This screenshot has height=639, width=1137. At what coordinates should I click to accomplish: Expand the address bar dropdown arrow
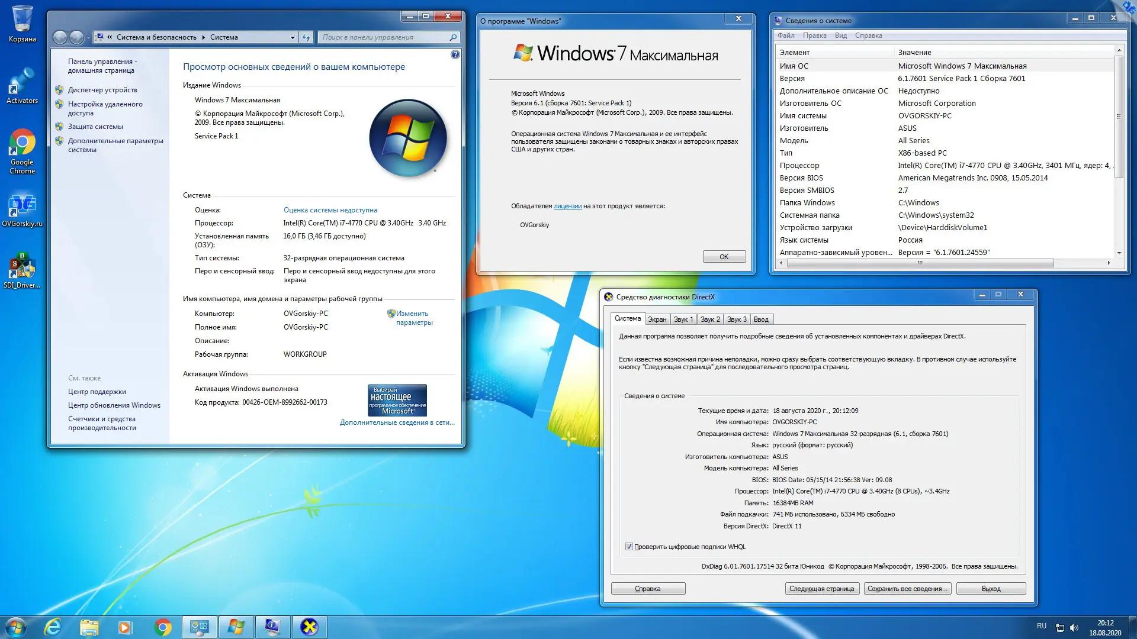pyautogui.click(x=293, y=37)
